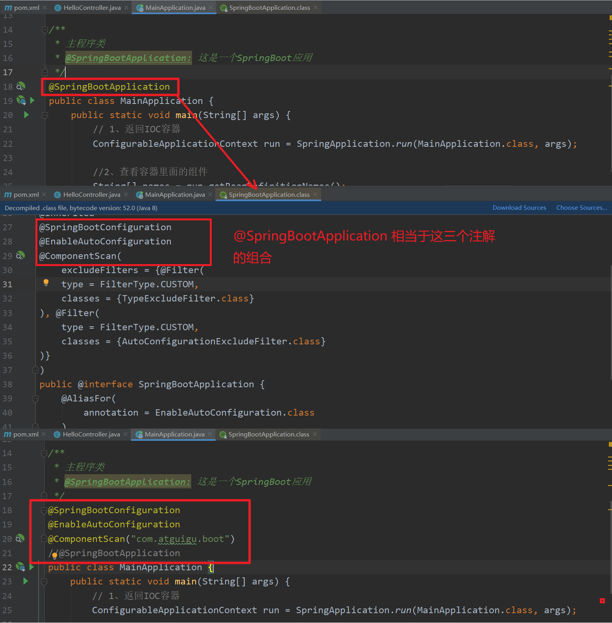Screen dimensions: 612x623
Task: Click fold marker at bottom pane line 17
Action: (44, 495)
